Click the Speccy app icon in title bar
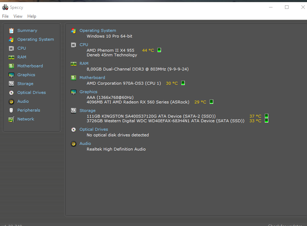 pos(5,7)
